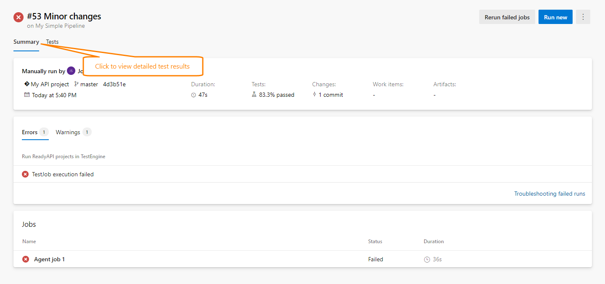Click the failed icon next to Agent job 1
Screen dimensions: 605x284
(25, 259)
